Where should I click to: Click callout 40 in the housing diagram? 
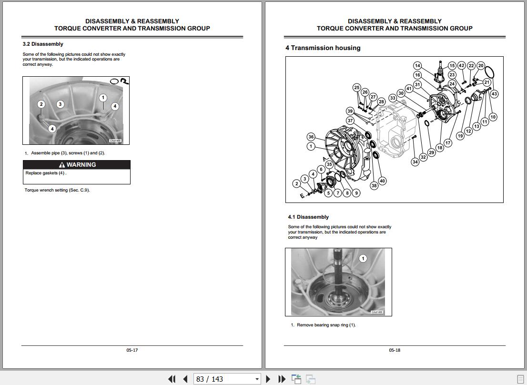point(382,181)
